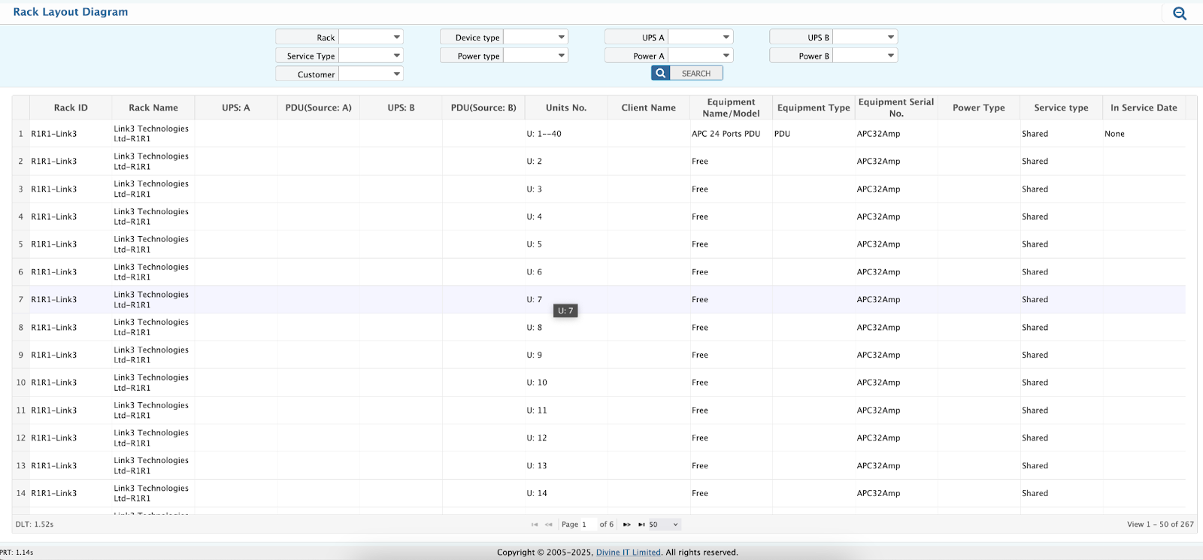Select the APC 24 Ports PDU row
Screen dimensions: 1203x560
point(726,134)
